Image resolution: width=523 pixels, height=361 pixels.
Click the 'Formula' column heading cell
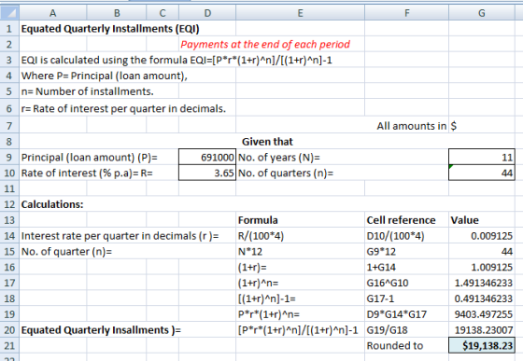(258, 220)
